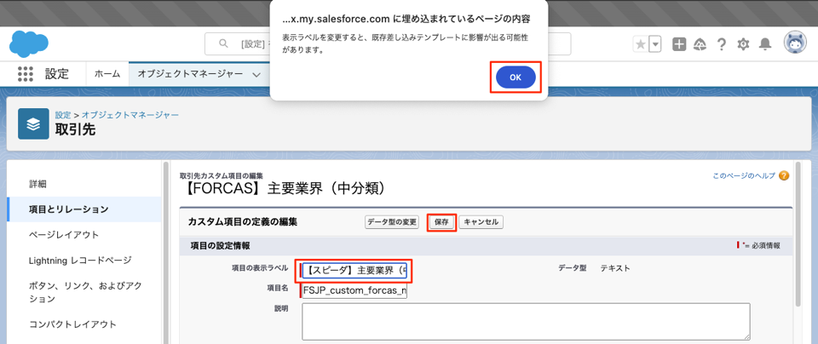Click the 設定 app name label
This screenshot has width=818, height=344.
(57, 74)
